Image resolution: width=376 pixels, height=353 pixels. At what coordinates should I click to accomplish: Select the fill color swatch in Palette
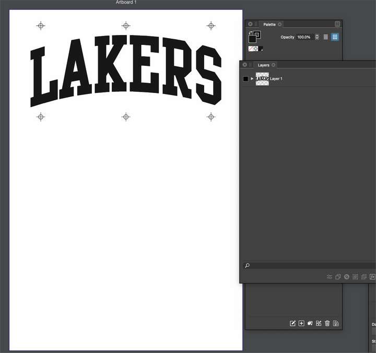tap(252, 39)
